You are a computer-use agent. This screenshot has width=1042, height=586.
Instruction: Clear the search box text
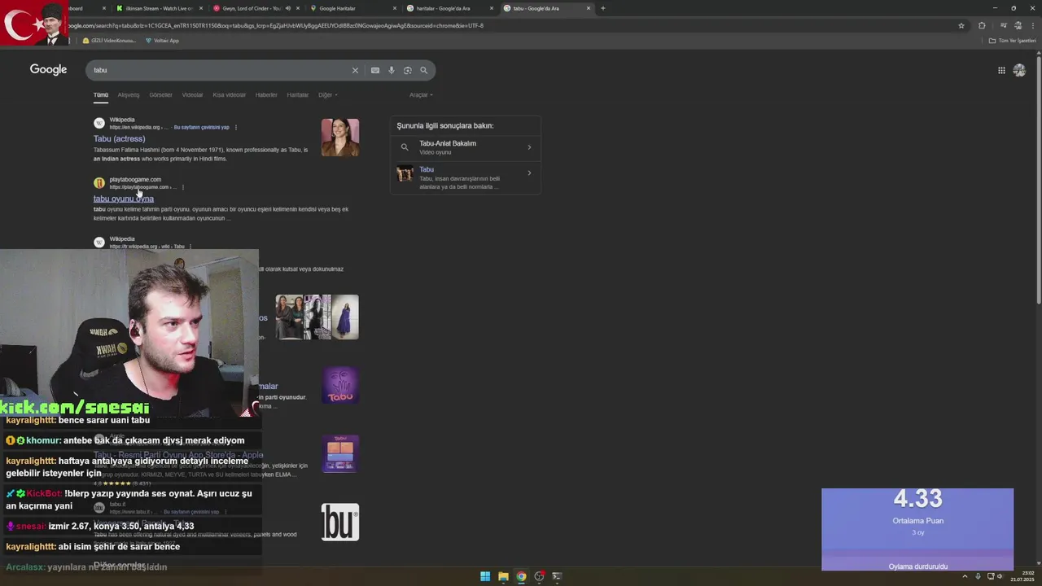[355, 70]
